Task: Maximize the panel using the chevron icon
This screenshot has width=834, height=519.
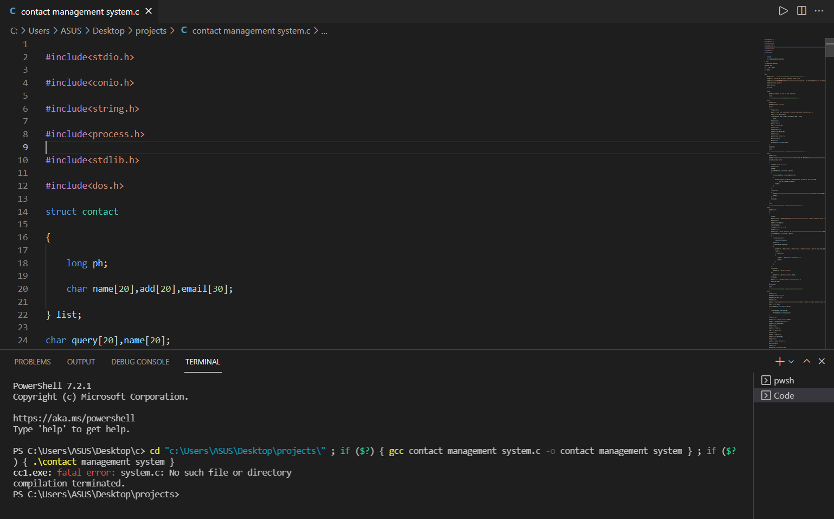Action: point(806,361)
